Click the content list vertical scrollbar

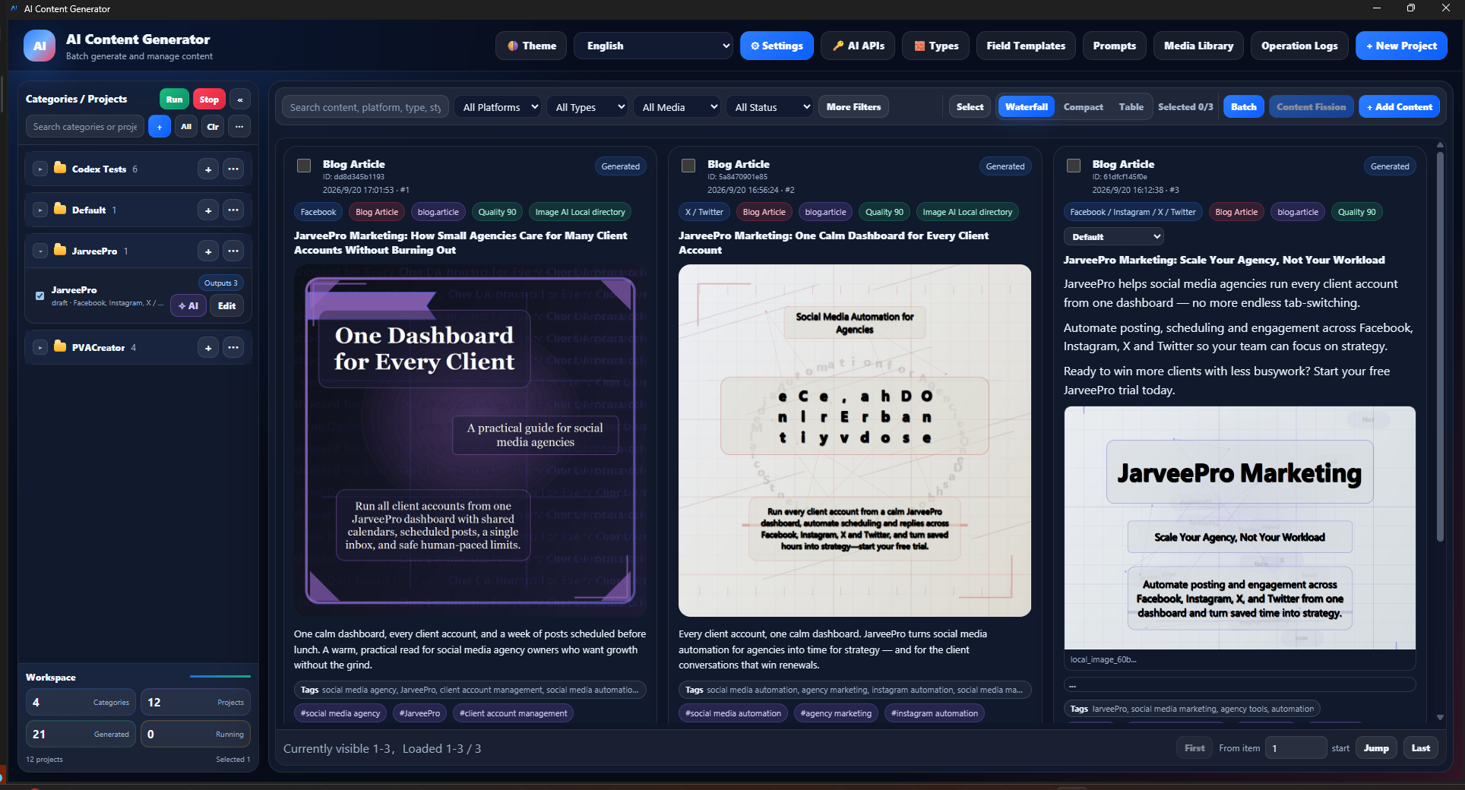(1440, 346)
